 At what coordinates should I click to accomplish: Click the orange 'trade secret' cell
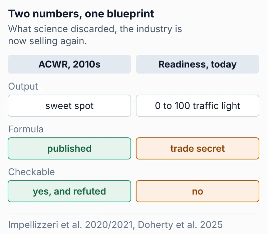[198, 148]
